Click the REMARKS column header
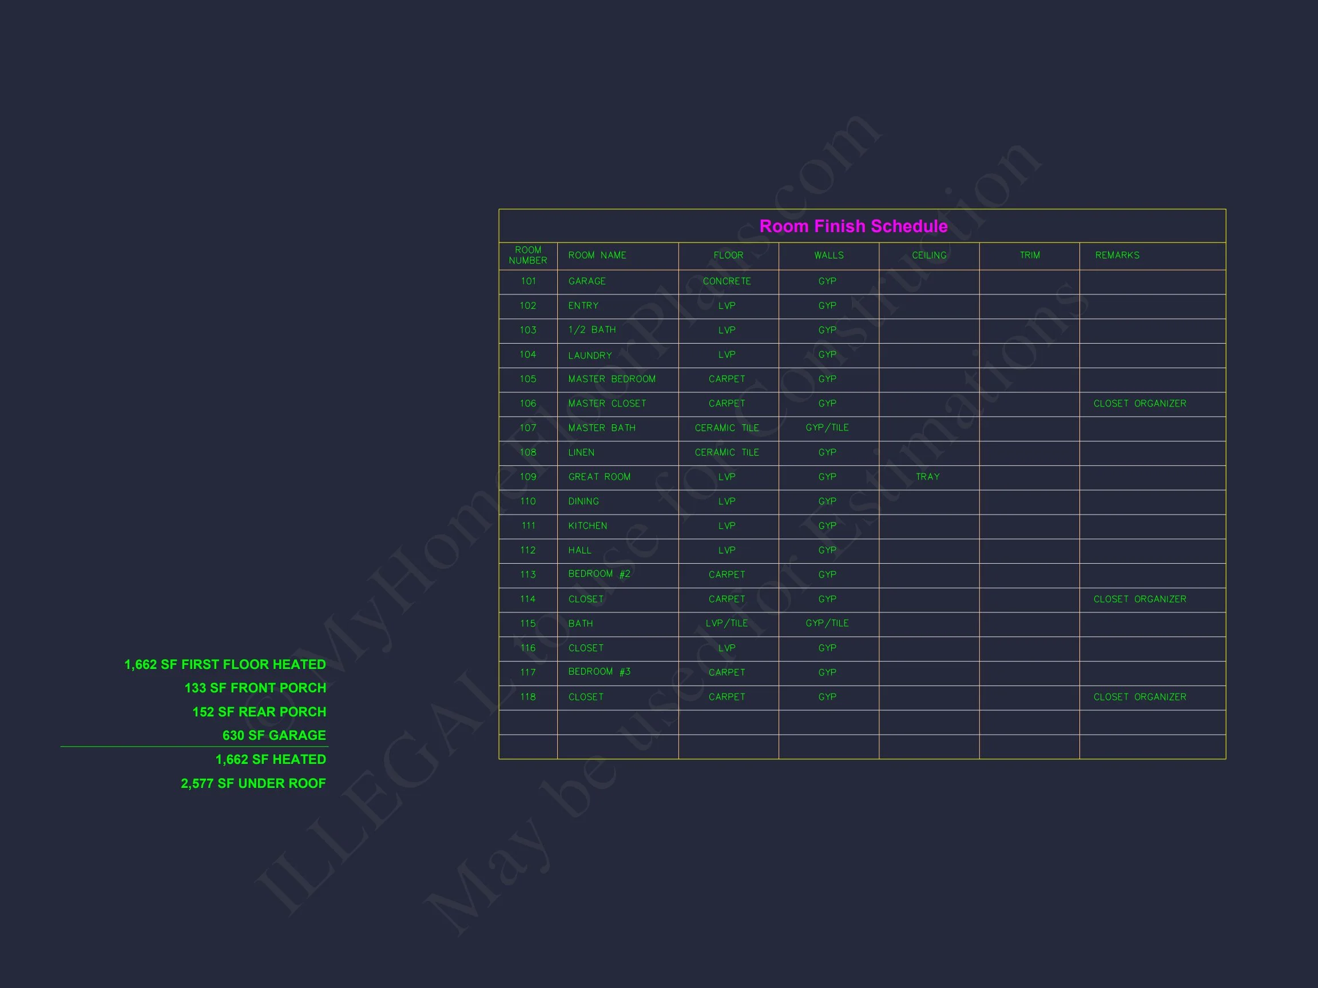Image resolution: width=1318 pixels, height=988 pixels. (x=1117, y=256)
